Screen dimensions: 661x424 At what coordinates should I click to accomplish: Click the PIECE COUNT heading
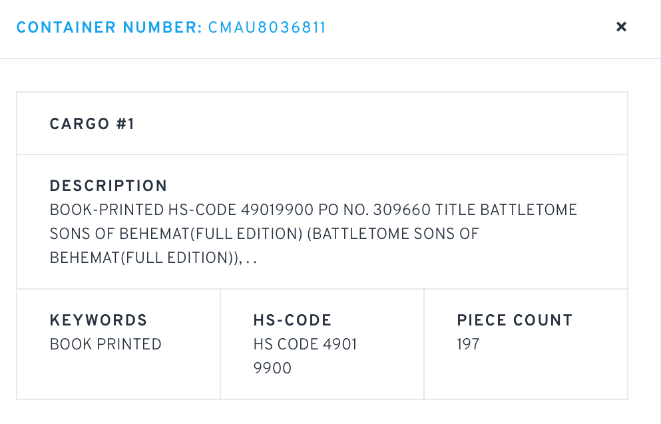pyautogui.click(x=515, y=320)
